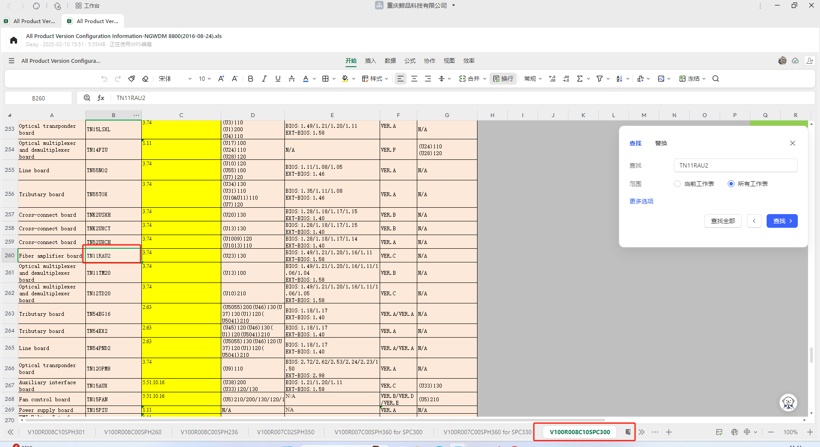The image size is (820, 447).
Task: Open the insert function fx dialog
Action: point(101,98)
